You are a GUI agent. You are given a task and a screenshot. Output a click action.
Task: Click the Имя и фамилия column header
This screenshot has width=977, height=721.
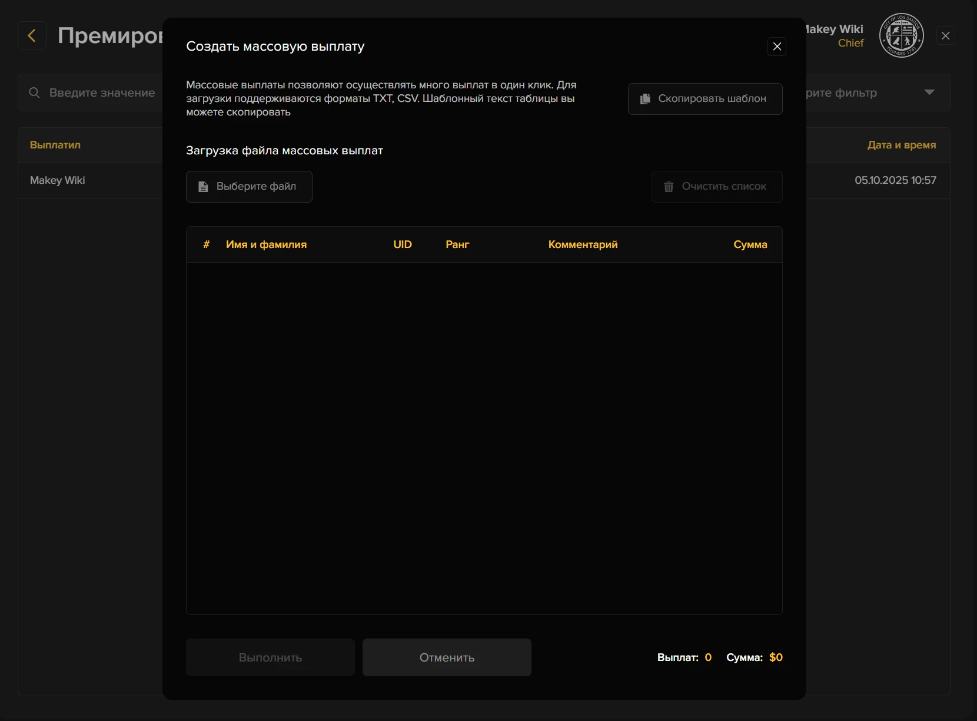click(266, 244)
